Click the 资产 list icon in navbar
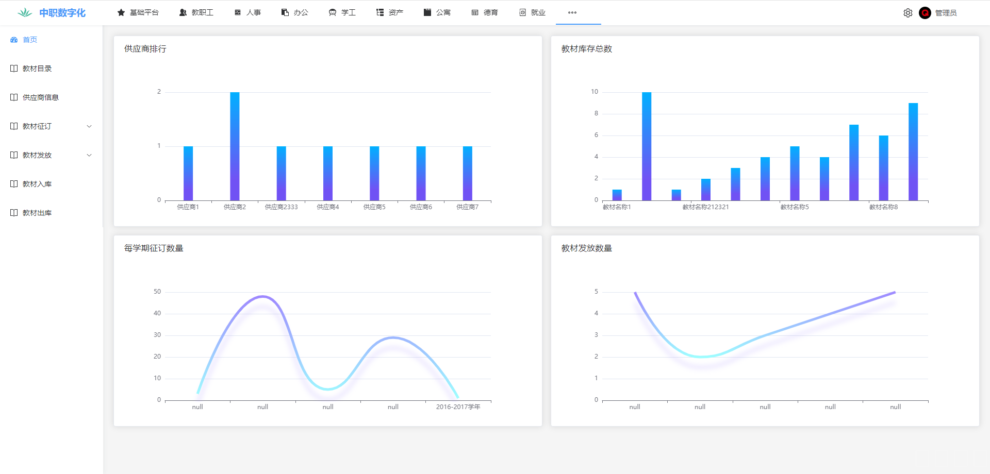 click(380, 12)
